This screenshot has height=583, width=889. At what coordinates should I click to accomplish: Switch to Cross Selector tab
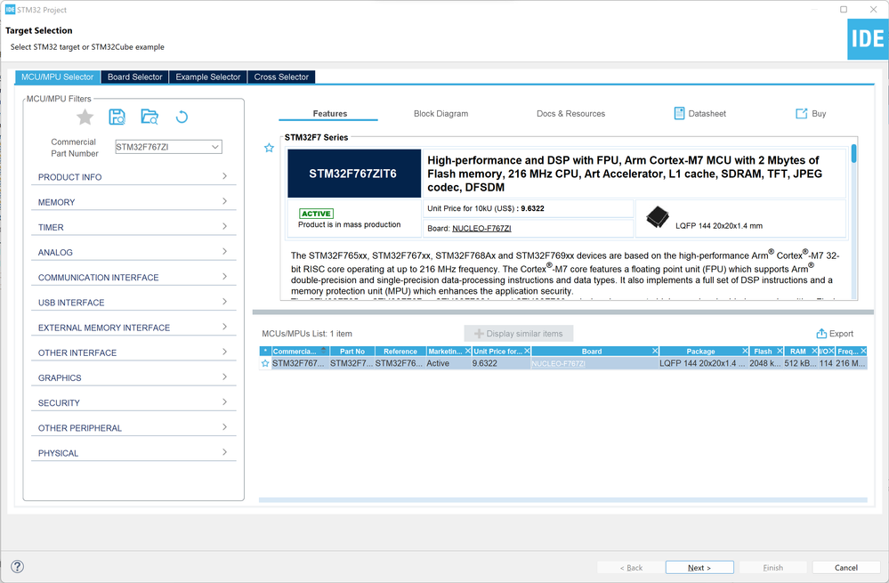281,77
